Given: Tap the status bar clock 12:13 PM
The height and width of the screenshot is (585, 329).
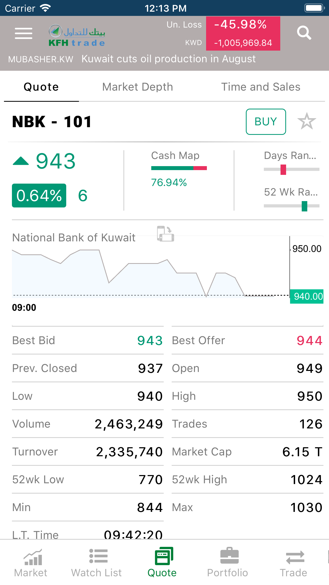Looking at the screenshot, I should click(166, 8).
